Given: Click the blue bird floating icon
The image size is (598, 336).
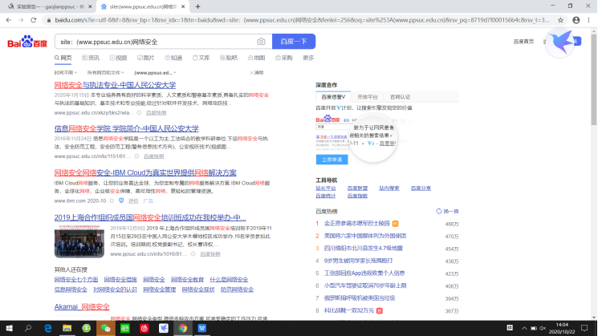Looking at the screenshot, I should (560, 42).
